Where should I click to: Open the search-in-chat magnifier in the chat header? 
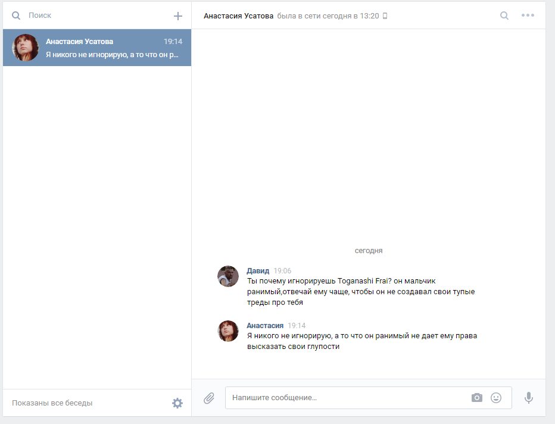pyautogui.click(x=504, y=15)
